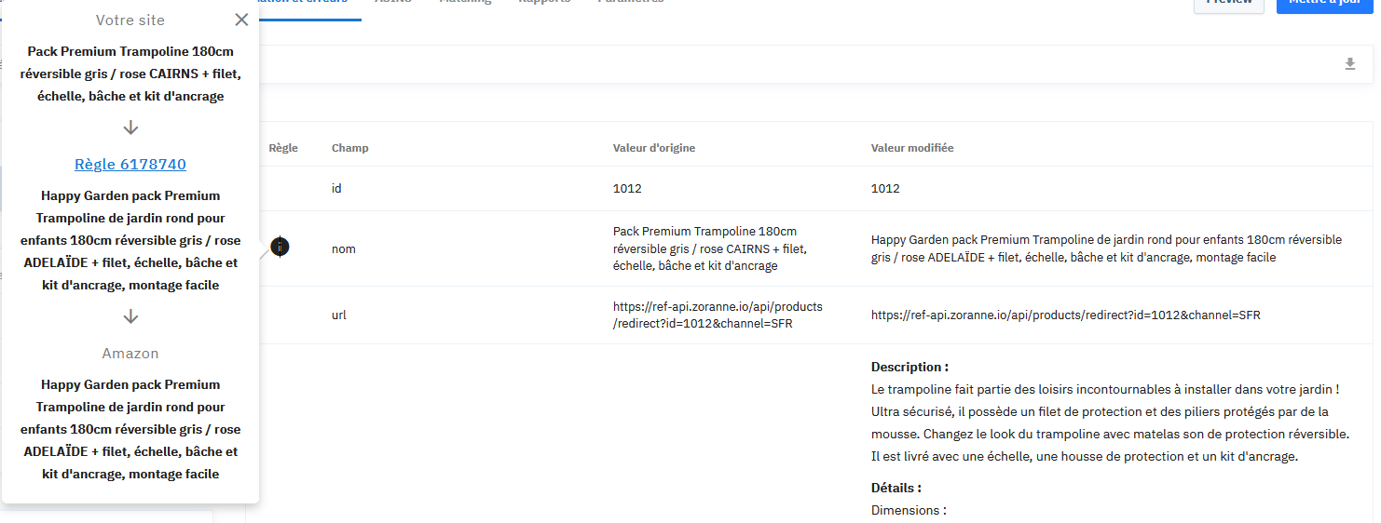1381x523 pixels.
Task: Select the original id value 1012
Action: point(627,189)
